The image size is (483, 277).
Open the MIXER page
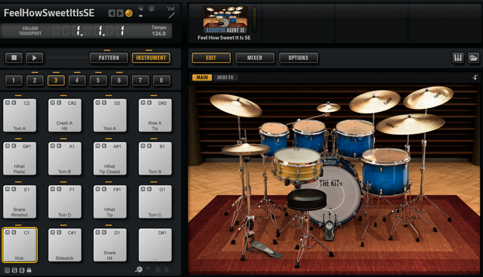254,57
